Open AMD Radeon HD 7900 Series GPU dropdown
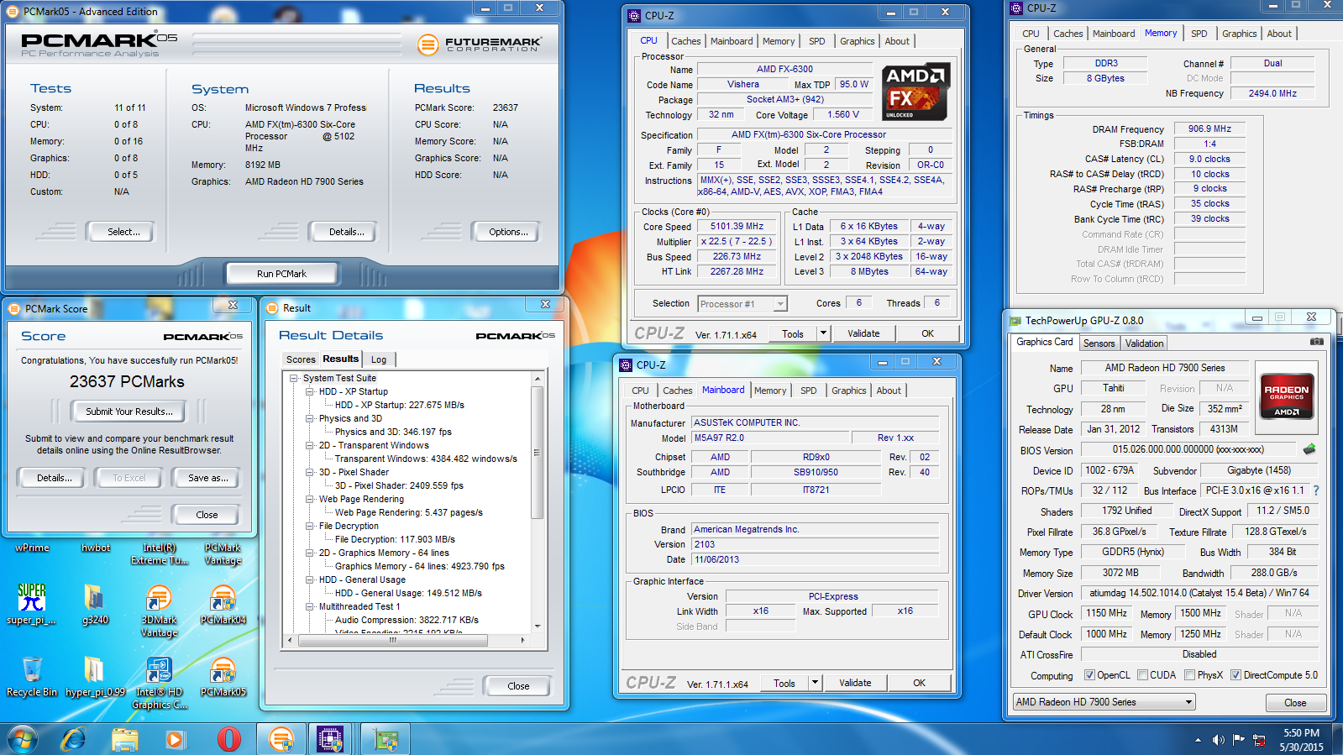Viewport: 1343px width, 755px height. [1104, 702]
